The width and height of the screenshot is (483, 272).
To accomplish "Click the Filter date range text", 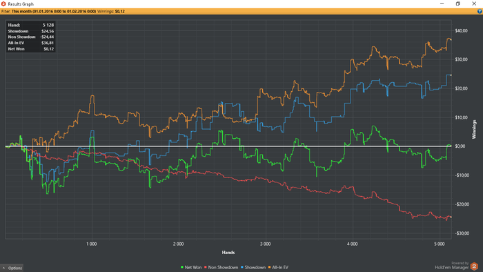I will click(54, 12).
